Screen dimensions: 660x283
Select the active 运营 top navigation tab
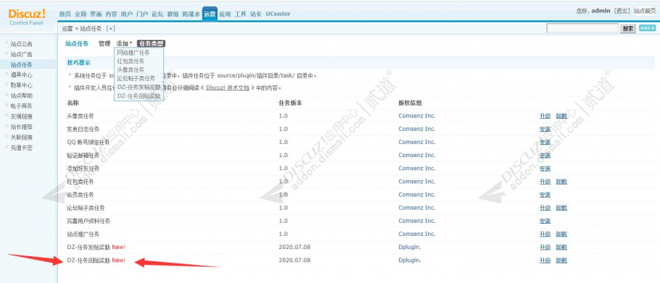pos(210,14)
